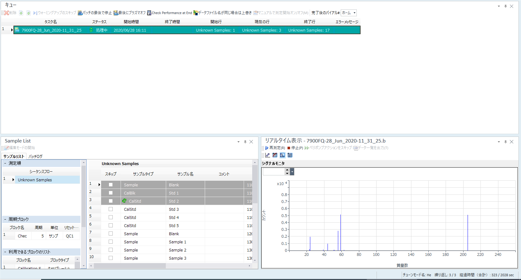Image resolution: width=521 pixels, height=280 pixels.
Task: Collapse the 周期ブロック section
Action: tap(5, 219)
